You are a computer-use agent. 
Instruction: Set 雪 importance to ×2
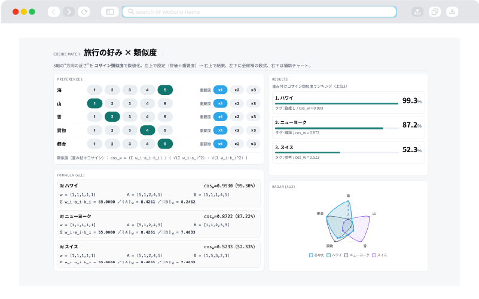[237, 117]
